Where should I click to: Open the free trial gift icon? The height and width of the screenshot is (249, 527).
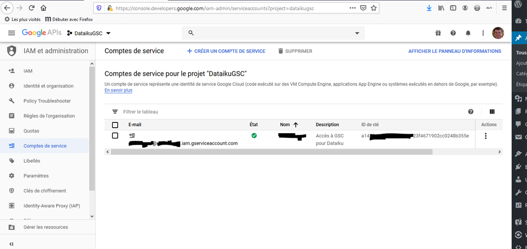pos(437,33)
